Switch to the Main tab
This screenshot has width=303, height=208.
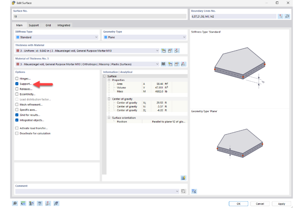point(19,25)
